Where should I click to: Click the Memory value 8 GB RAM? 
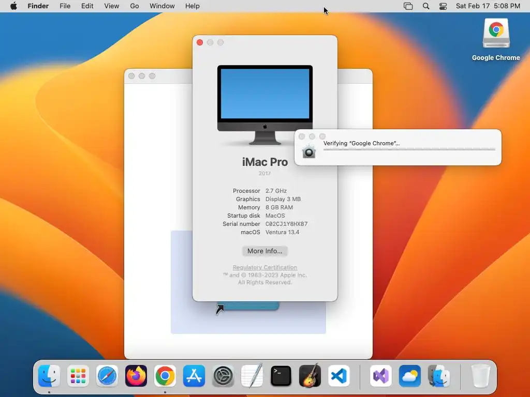[x=279, y=207]
